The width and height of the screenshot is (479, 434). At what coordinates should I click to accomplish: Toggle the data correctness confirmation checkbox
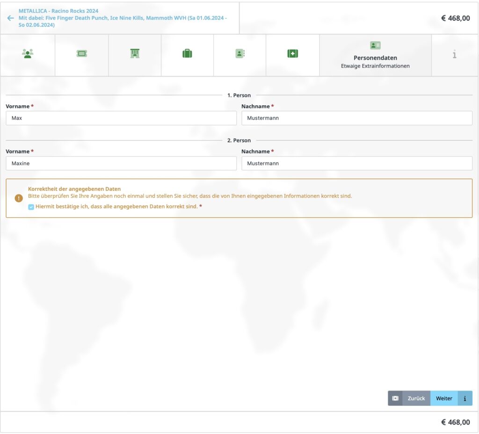pos(31,207)
